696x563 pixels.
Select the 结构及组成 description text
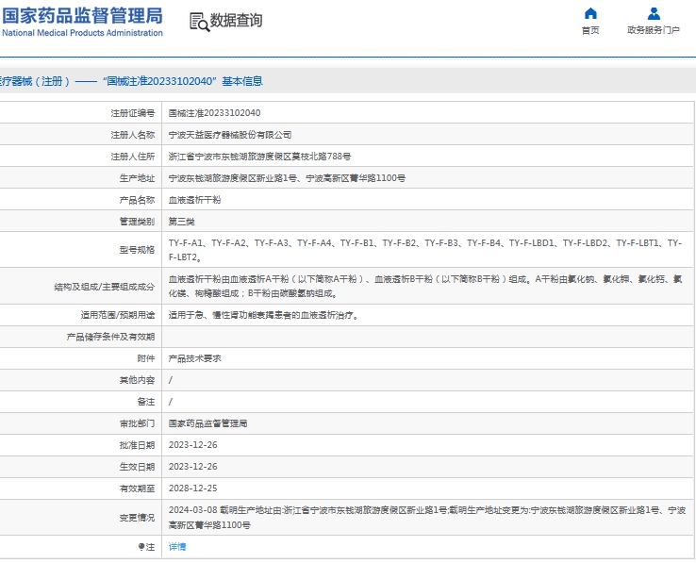point(425,287)
